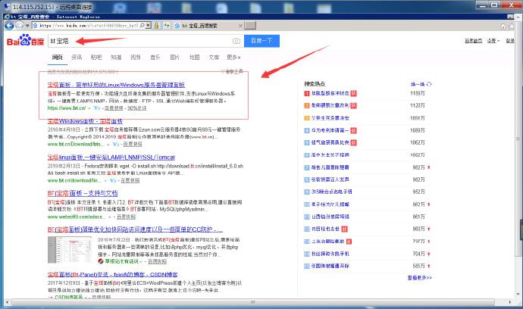
Task: Switch to the 资讯 tab
Action: 77,58
